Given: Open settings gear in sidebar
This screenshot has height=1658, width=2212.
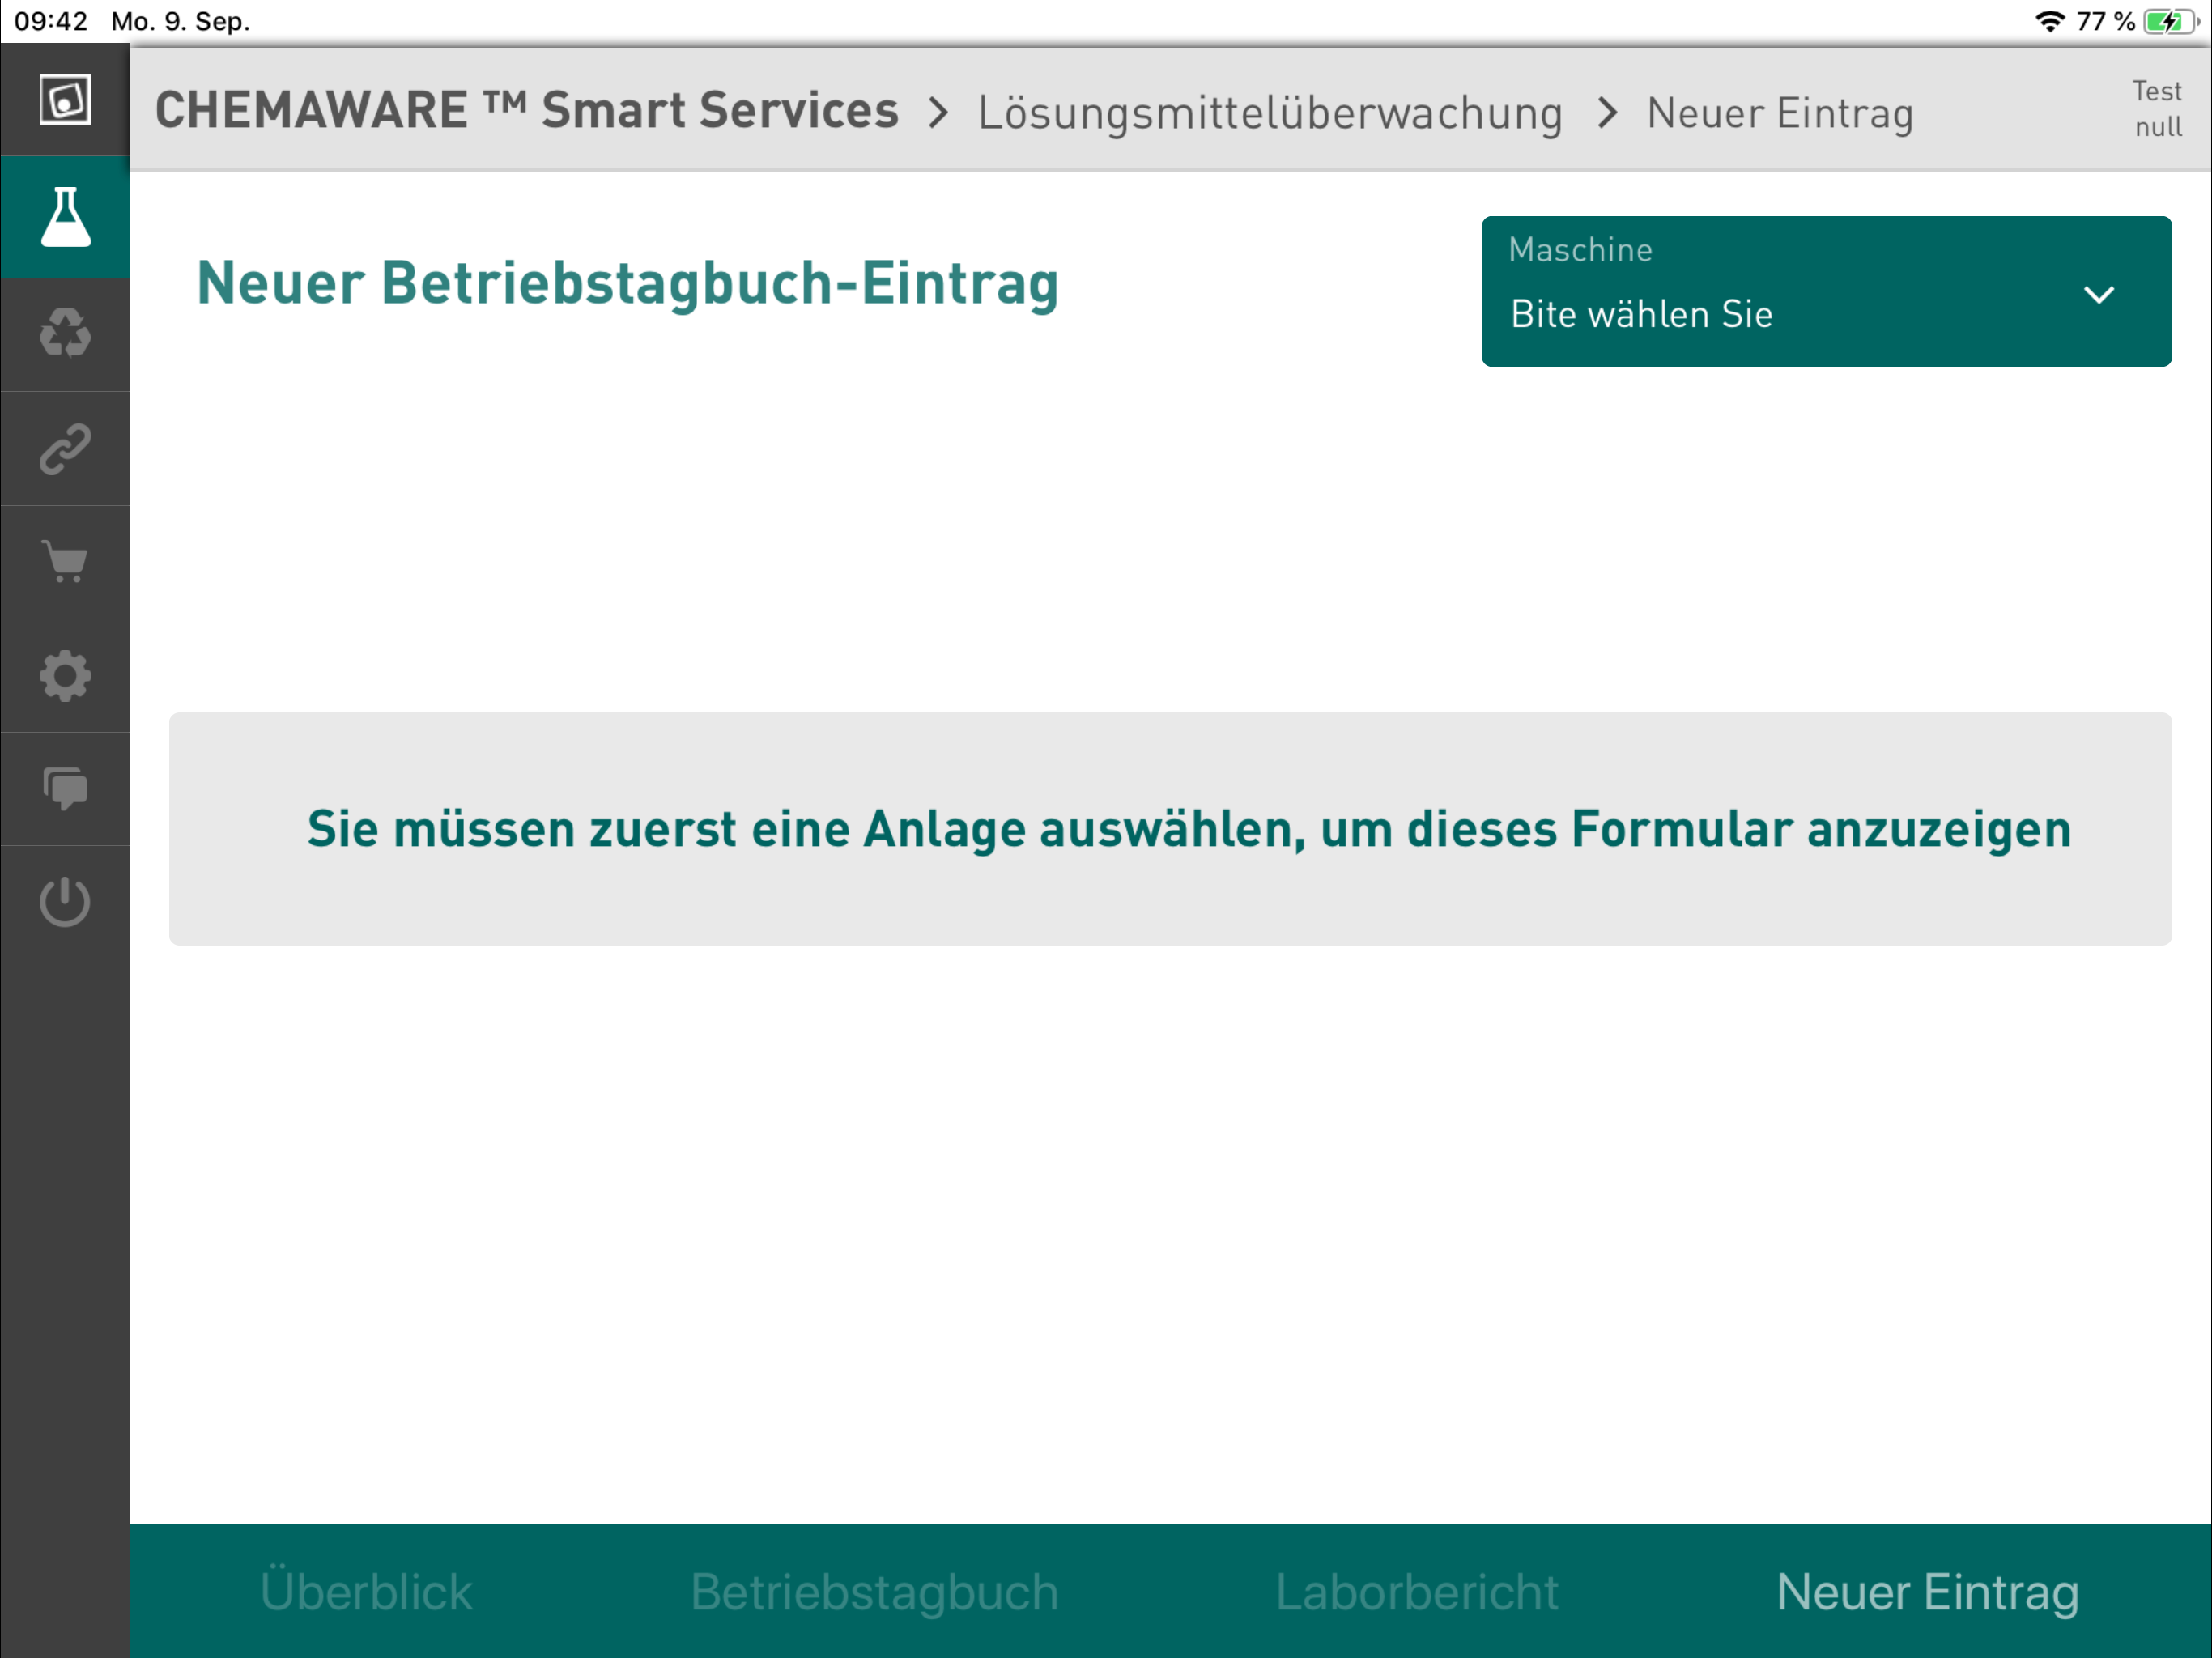Looking at the screenshot, I should click(65, 676).
